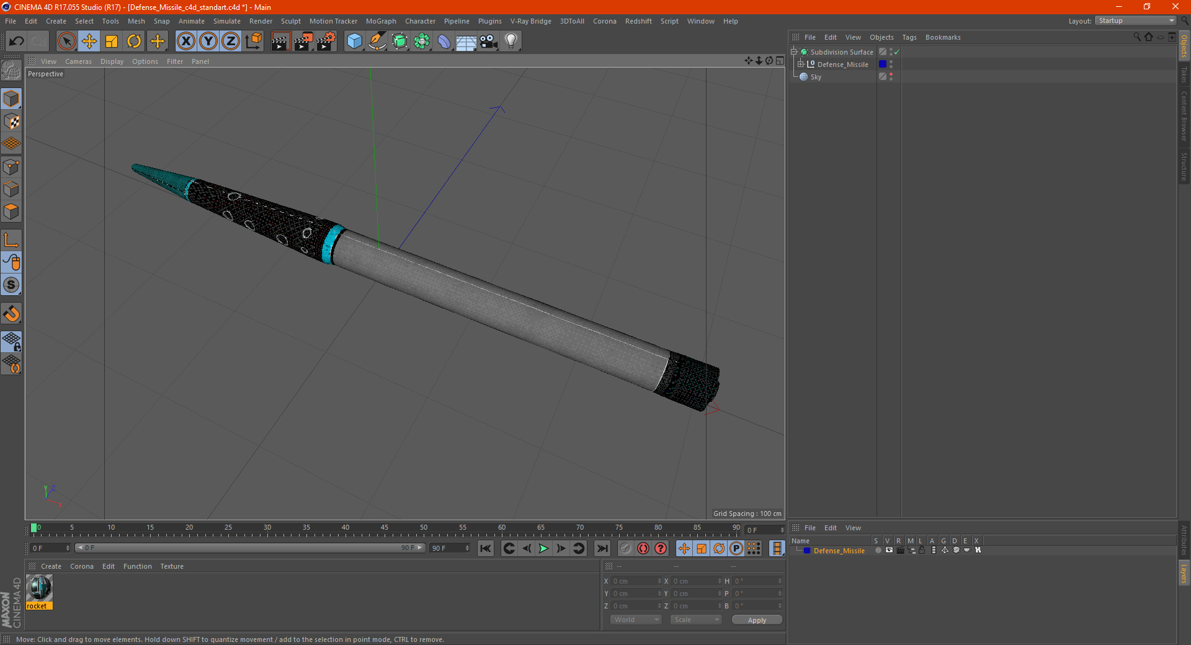Switch to Edges mode
The width and height of the screenshot is (1191, 645).
click(x=12, y=189)
